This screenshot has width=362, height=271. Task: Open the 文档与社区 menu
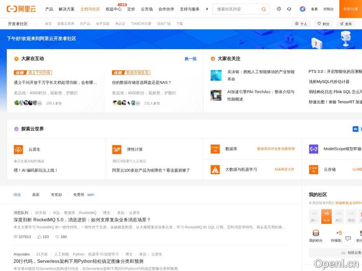pos(90,9)
